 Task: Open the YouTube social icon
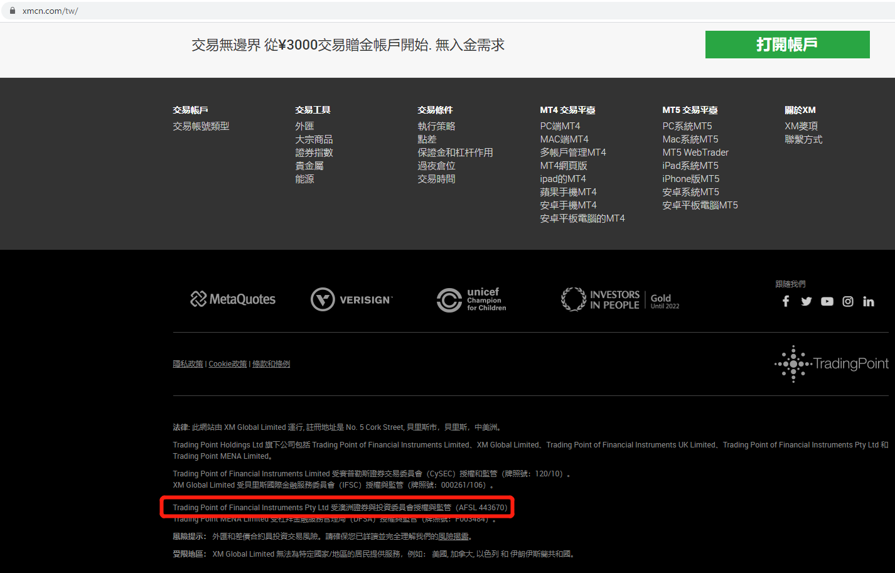(x=827, y=301)
